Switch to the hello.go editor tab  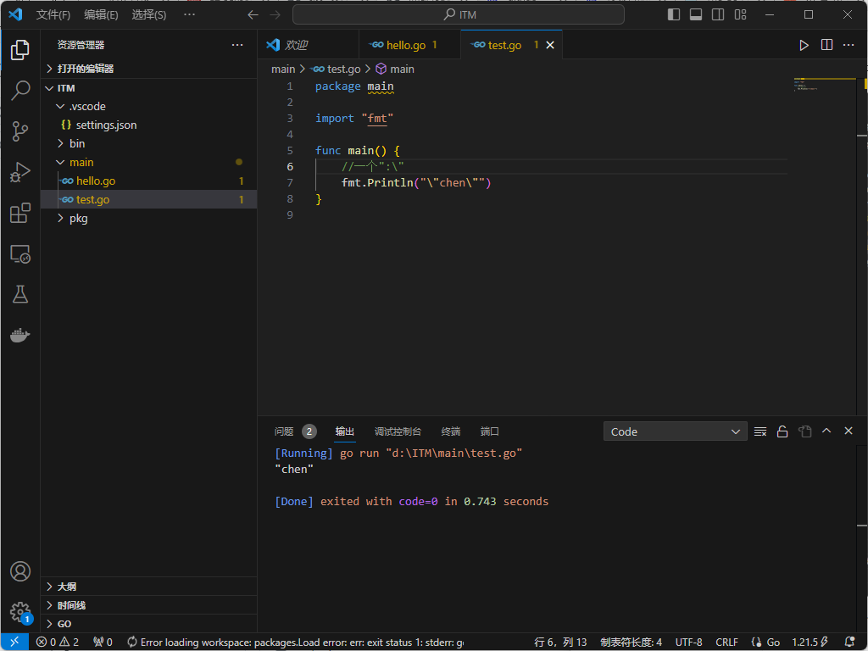(x=405, y=45)
